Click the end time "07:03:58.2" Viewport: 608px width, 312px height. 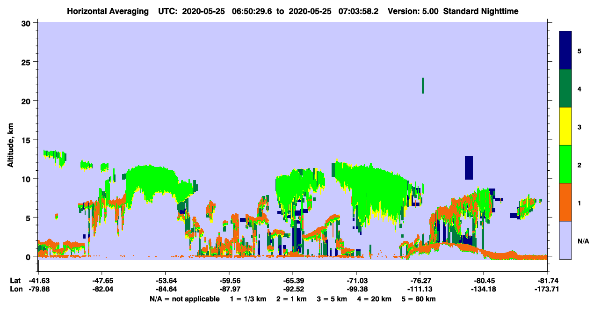point(358,11)
